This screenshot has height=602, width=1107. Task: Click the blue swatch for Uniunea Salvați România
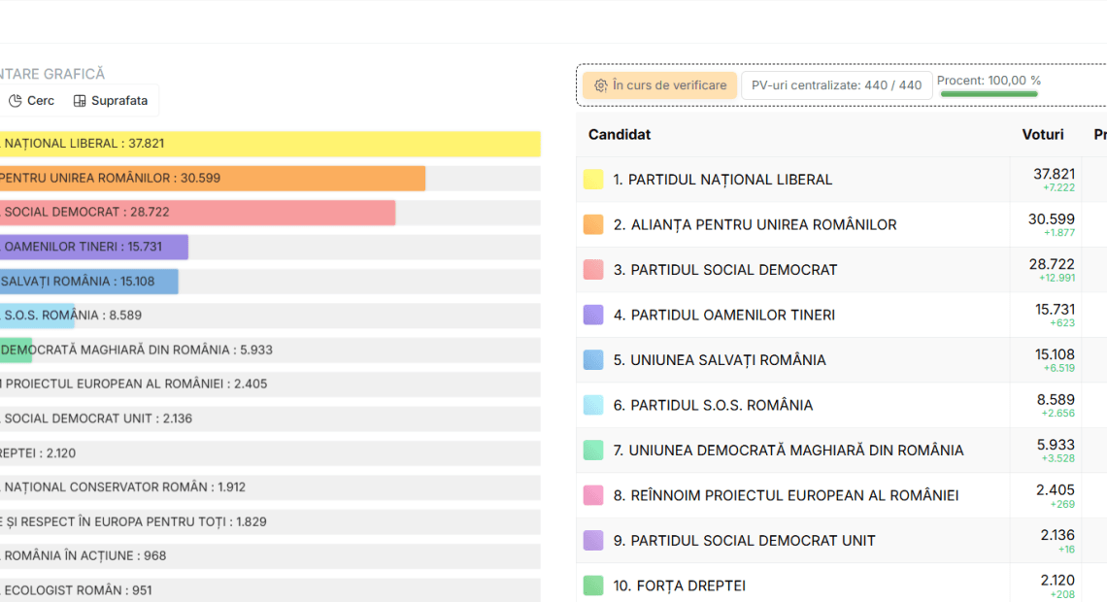[593, 359]
